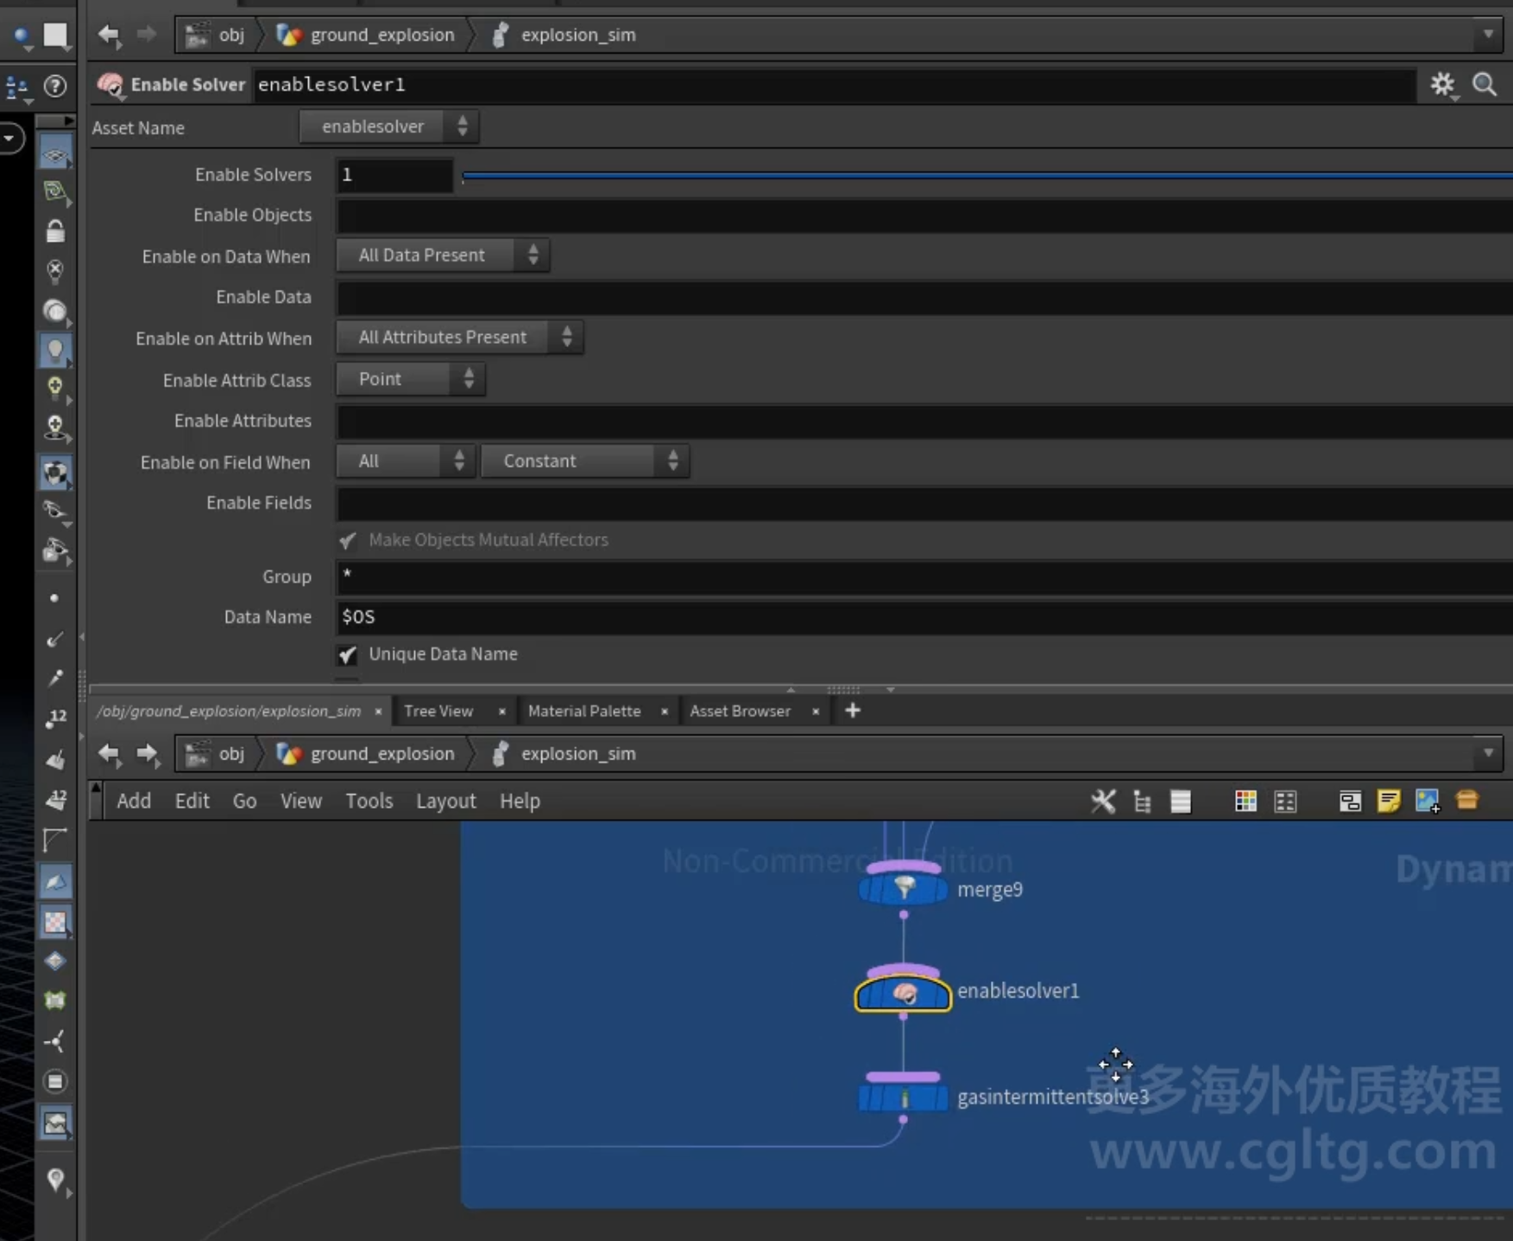This screenshot has height=1241, width=1513.
Task: Expand the Constant field condition dropdown
Action: tap(585, 461)
